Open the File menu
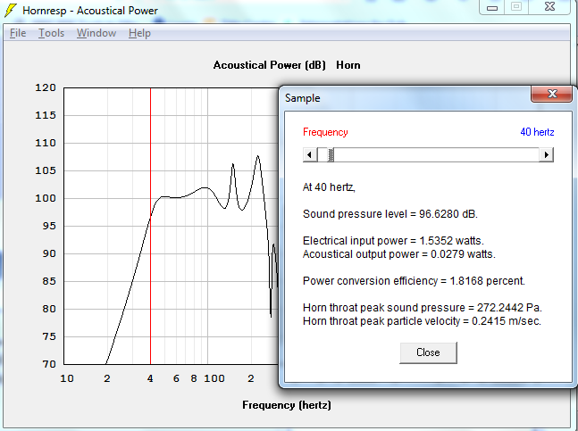 coord(18,33)
